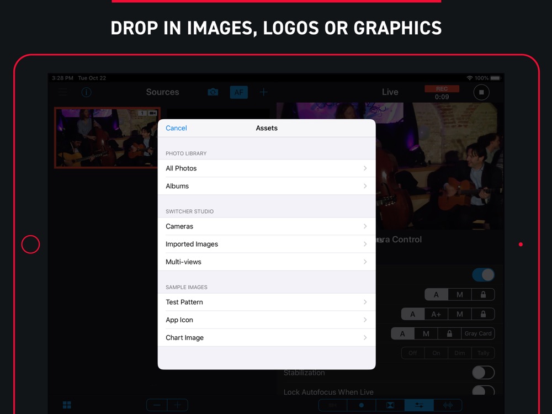The image size is (552, 414).
Task: Select M in the A/M-only segmented row
Action: pyautogui.click(x=460, y=295)
